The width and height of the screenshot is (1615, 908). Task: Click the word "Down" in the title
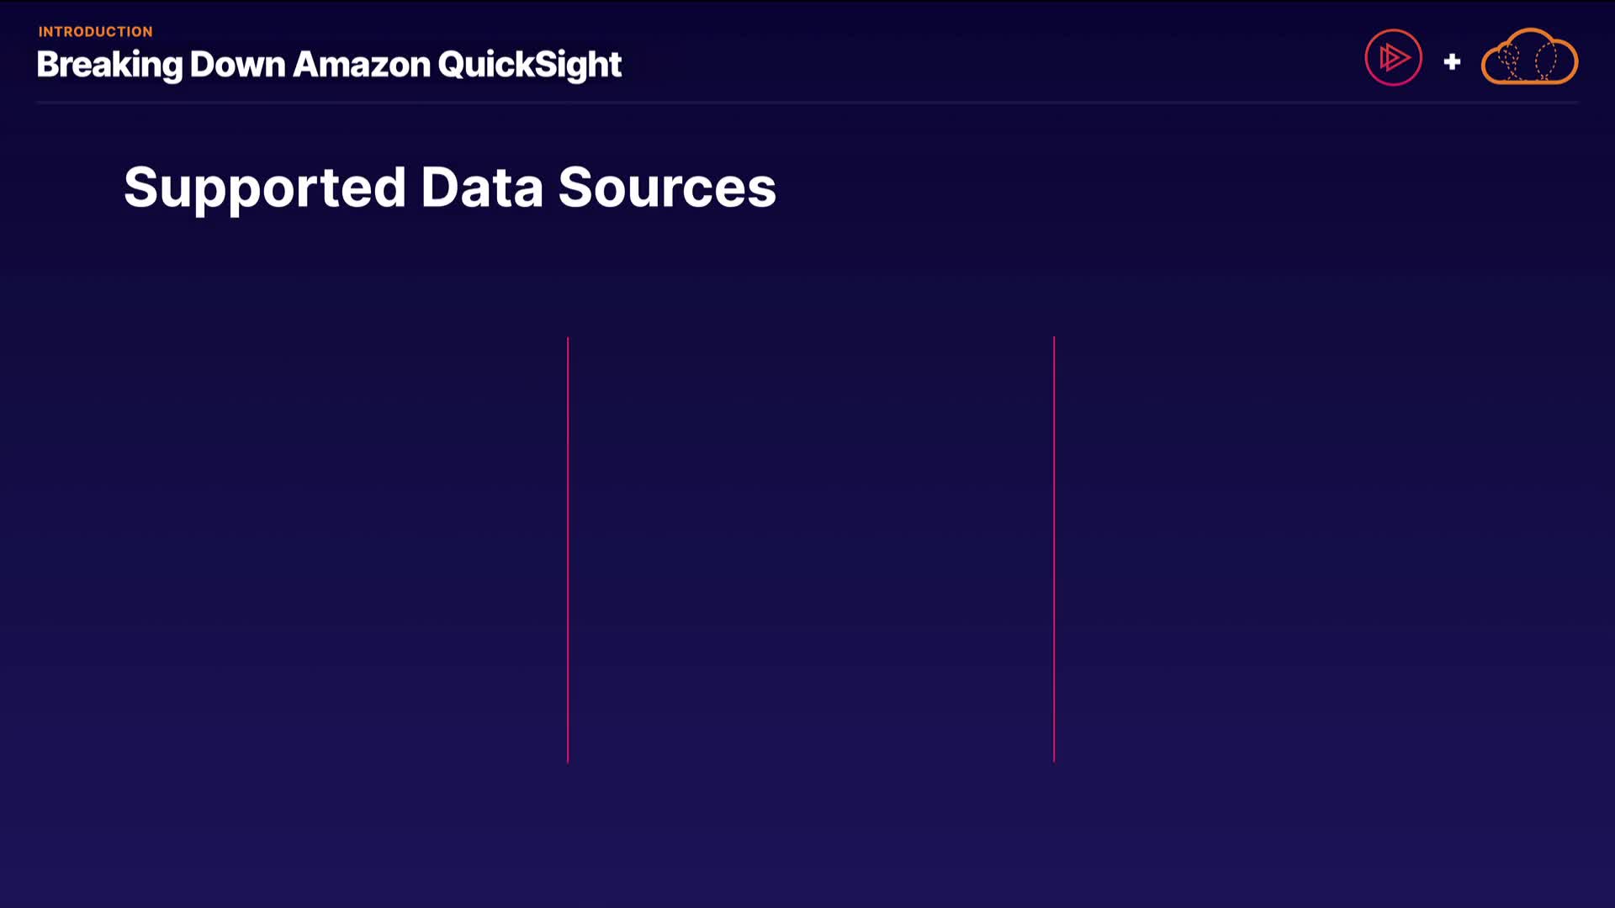tap(237, 65)
